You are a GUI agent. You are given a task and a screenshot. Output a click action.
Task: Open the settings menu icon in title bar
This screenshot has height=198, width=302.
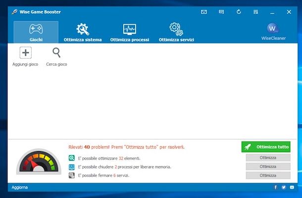click(255, 12)
